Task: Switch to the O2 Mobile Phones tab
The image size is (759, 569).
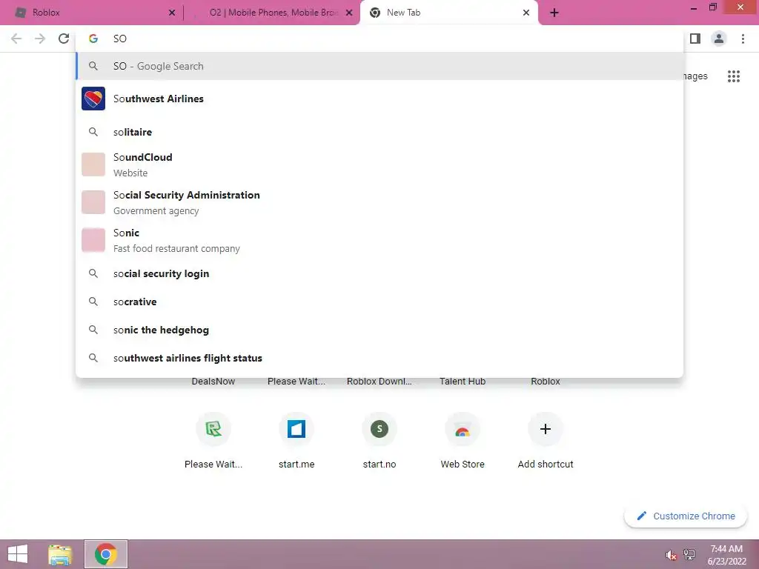Action: point(273,13)
